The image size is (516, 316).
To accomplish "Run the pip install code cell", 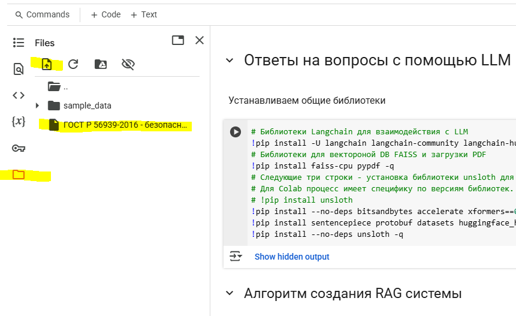I will [236, 132].
